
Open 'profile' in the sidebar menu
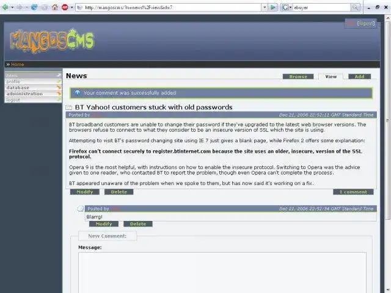[x=33, y=81]
